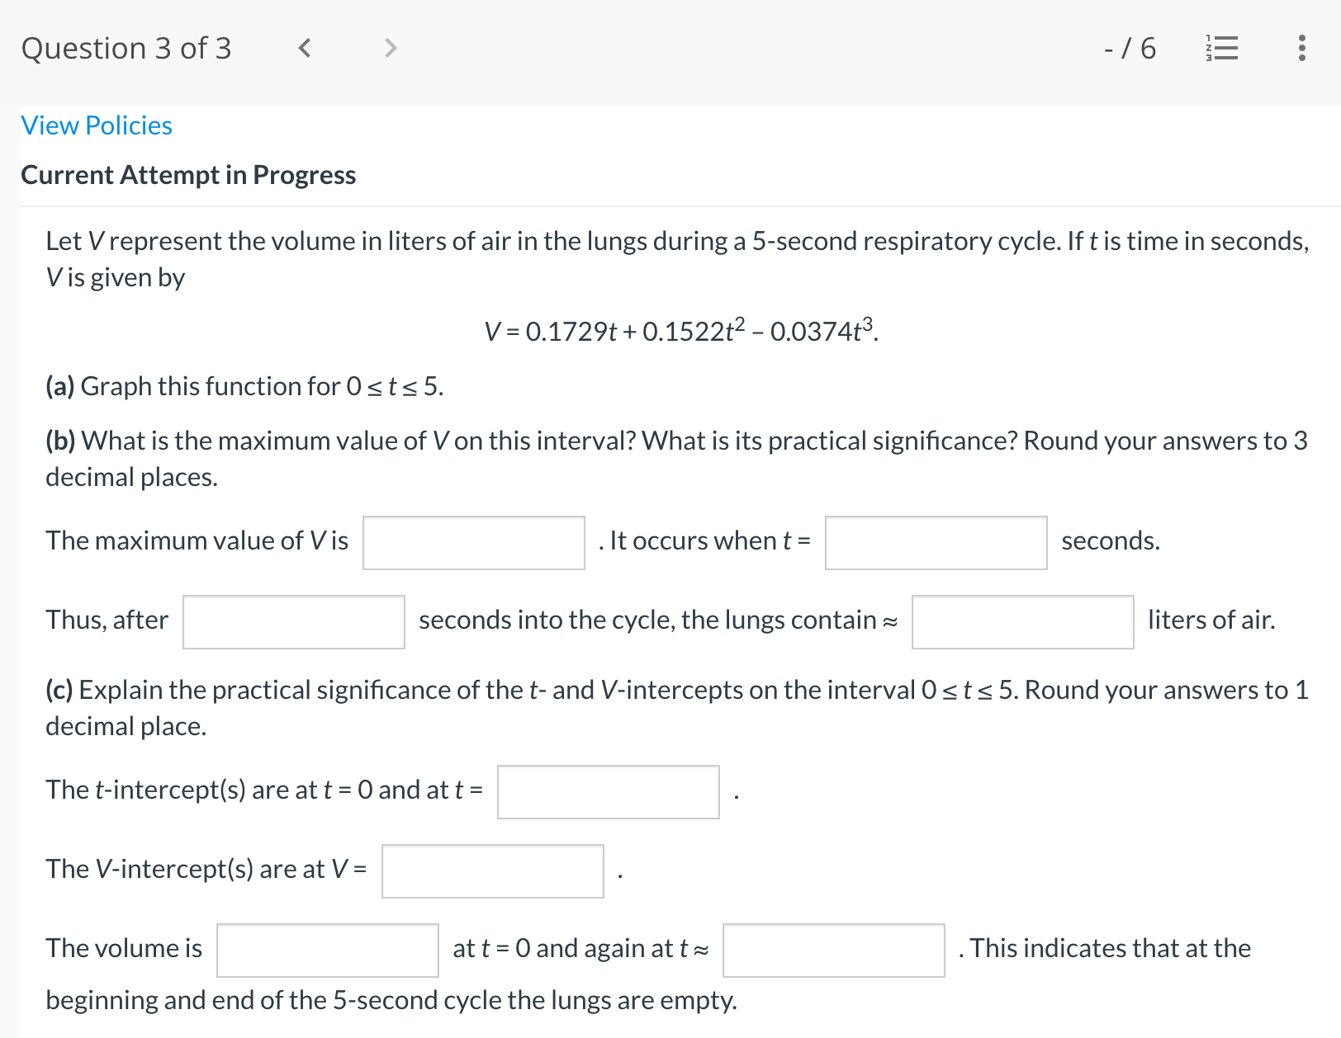The height and width of the screenshot is (1038, 1341).
Task: Click the maximum value of V input box
Action: [473, 542]
